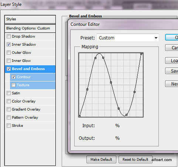Click the Gradient Overlay style label
Image resolution: width=178 pixels, height=167 pixels.
(x=26, y=109)
